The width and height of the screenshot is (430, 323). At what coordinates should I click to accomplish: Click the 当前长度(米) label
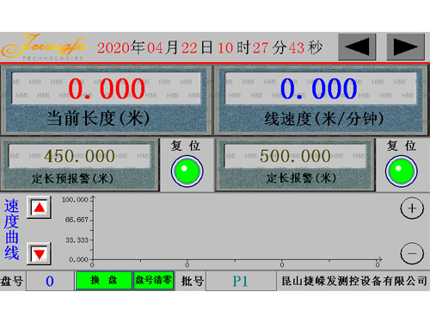pyautogui.click(x=98, y=118)
